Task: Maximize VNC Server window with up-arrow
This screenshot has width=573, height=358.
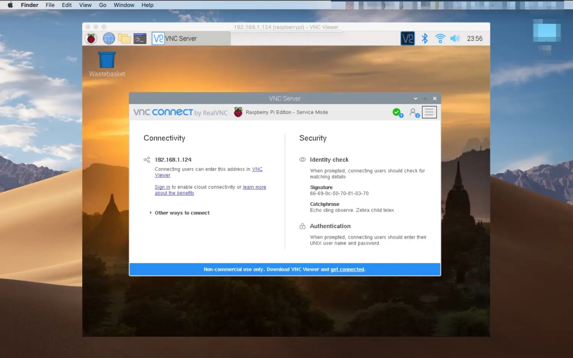Action: [425, 98]
